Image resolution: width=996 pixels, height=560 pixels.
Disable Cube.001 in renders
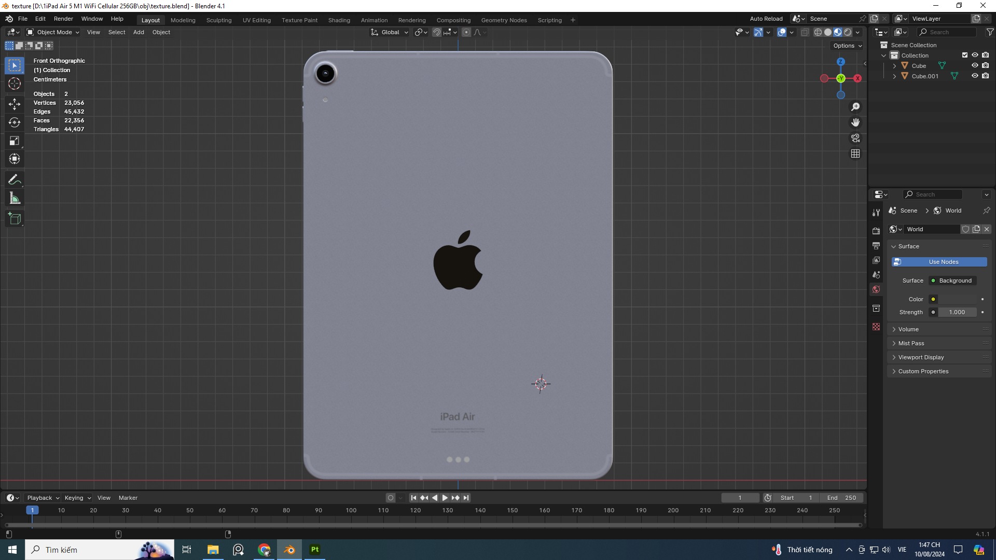click(x=985, y=76)
